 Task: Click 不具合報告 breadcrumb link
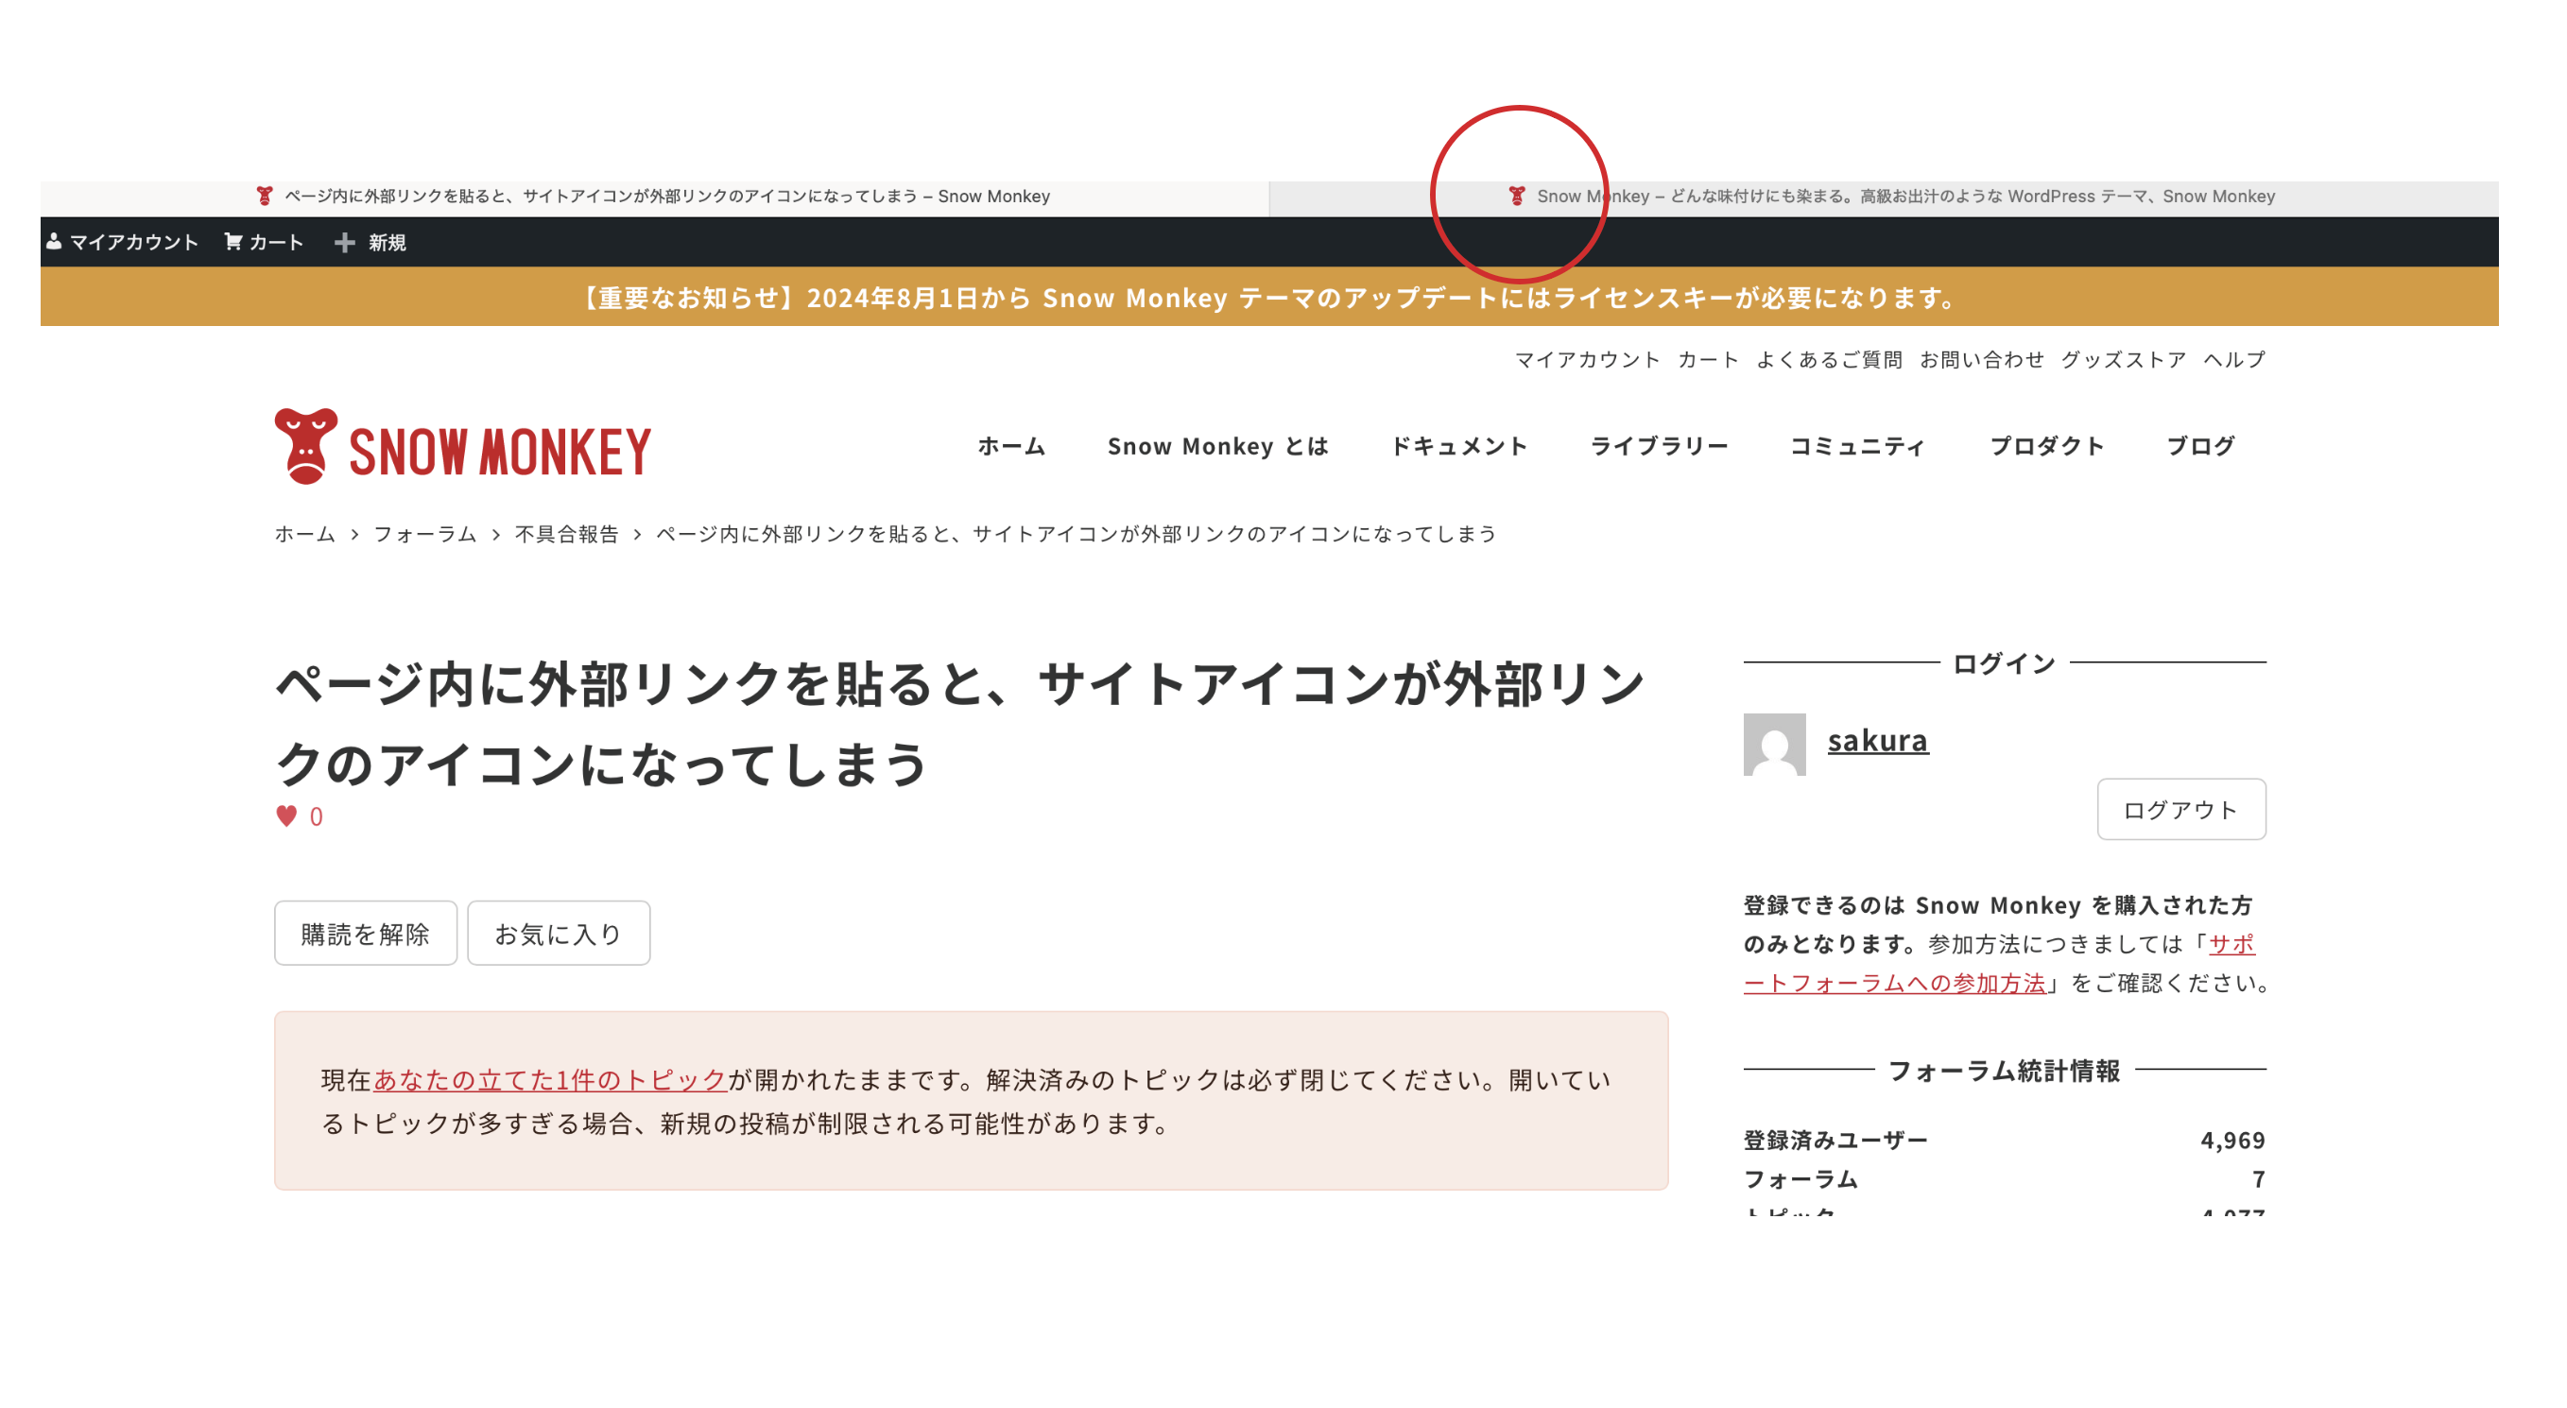pos(566,534)
